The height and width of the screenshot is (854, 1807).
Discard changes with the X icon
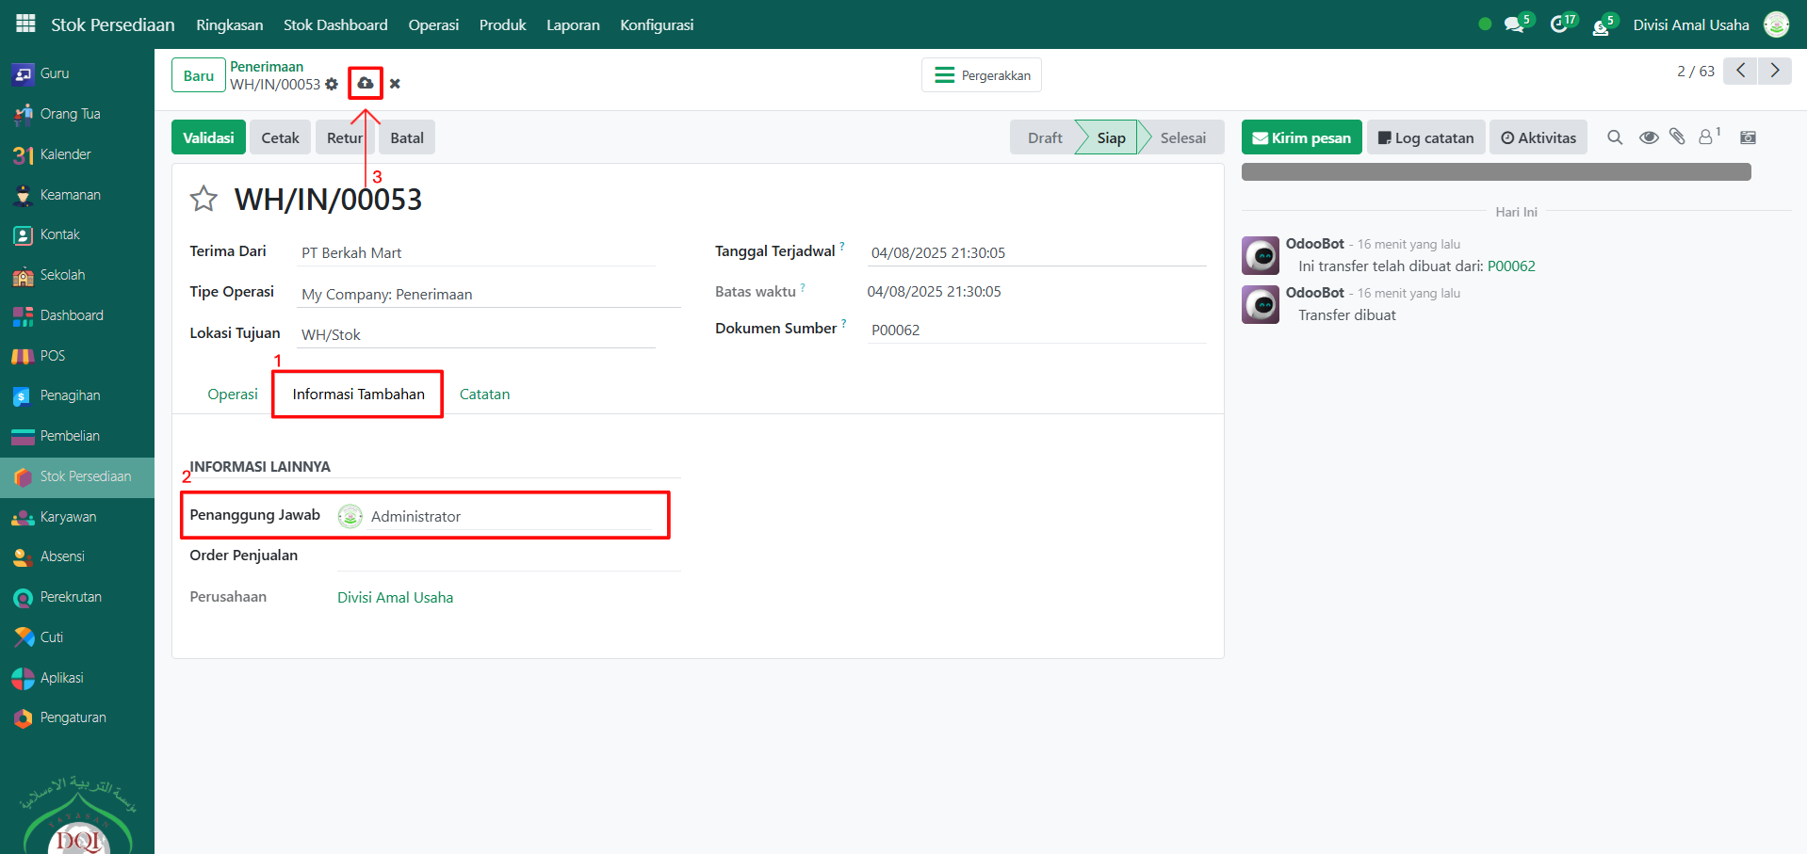point(395,84)
